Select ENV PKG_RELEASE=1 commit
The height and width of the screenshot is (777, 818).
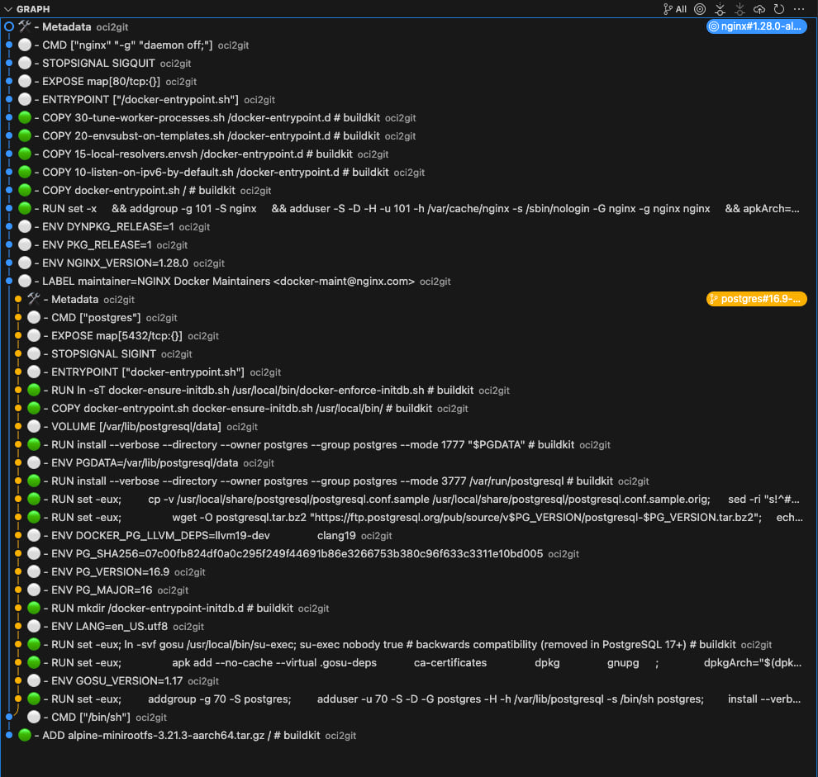[x=409, y=245]
